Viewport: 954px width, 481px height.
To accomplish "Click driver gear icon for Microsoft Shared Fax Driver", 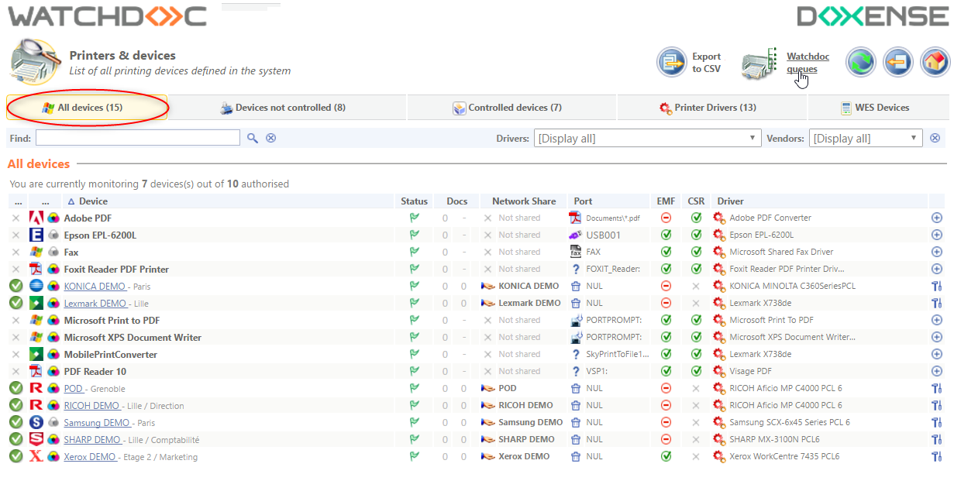I will [x=719, y=253].
